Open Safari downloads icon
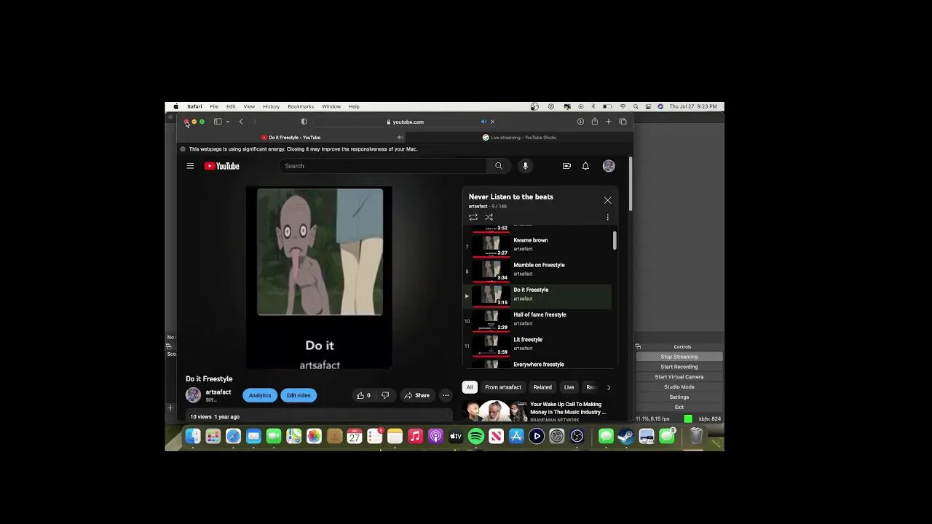The height and width of the screenshot is (524, 932). point(580,122)
